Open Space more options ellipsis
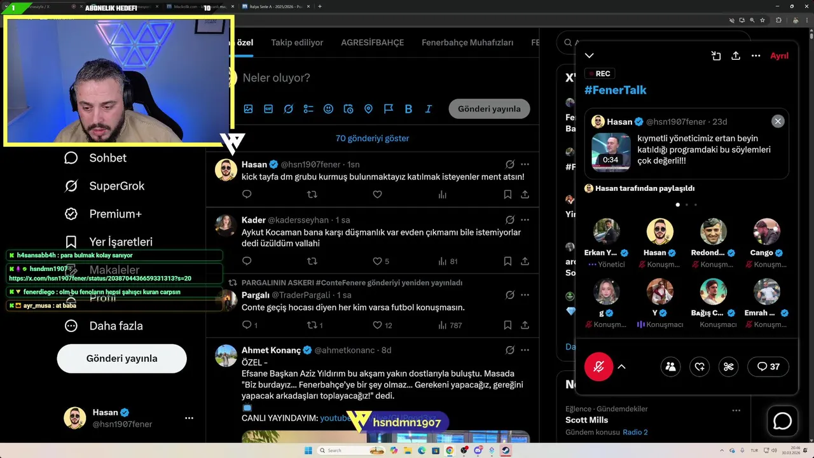 point(755,56)
